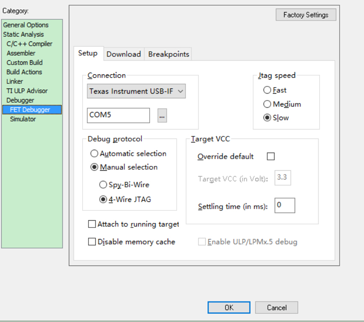Image resolution: width=364 pixels, height=322 pixels.
Task: Confirm with the OK button
Action: point(229,307)
